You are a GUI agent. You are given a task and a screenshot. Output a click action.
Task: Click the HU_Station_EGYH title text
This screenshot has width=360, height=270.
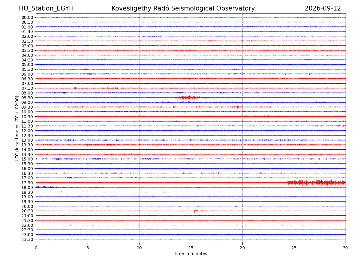click(46, 8)
